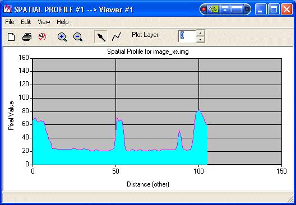Viewport: 296px width, 205px height.
Task: Click the title bar roll-up arrow icon
Action: tap(225, 9)
